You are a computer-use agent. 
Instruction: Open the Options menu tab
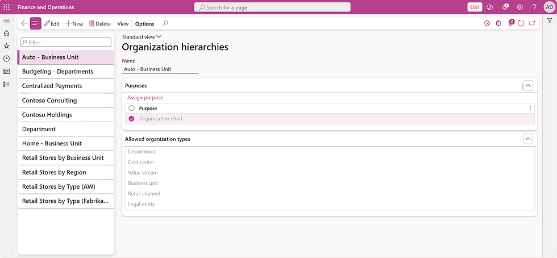[x=145, y=24]
